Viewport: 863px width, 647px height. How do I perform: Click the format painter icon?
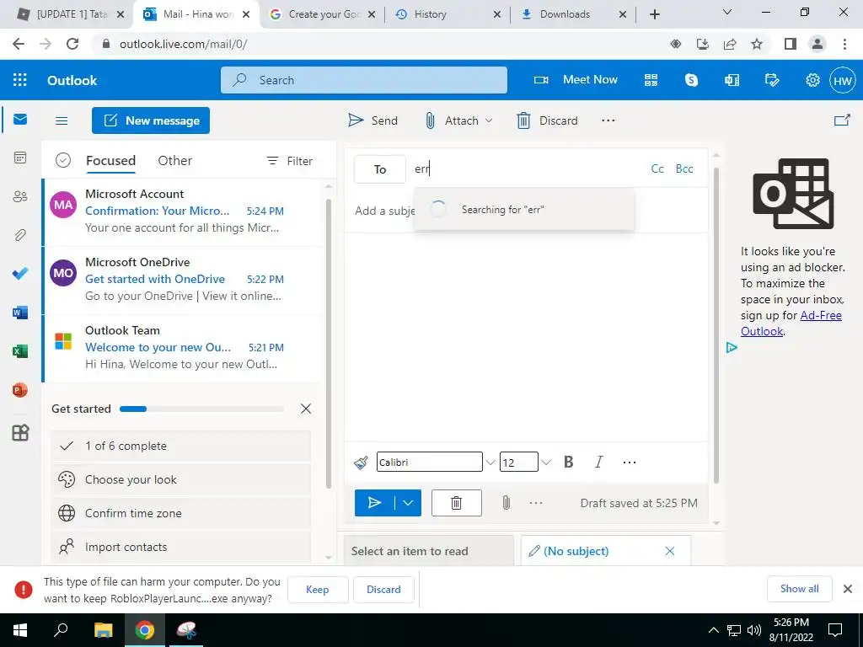coord(361,463)
